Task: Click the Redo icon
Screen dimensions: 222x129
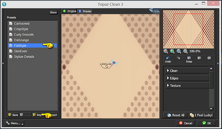Action: (x=178, y=60)
